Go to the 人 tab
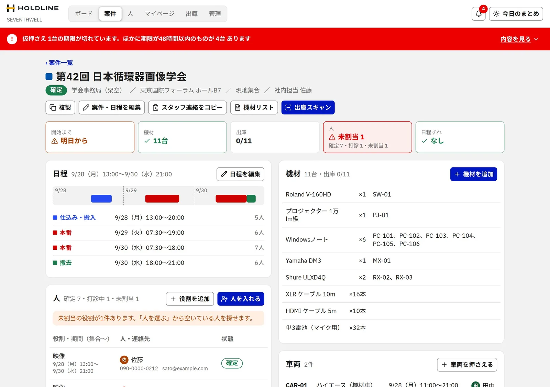Viewport: 550px width, 387px height. pyautogui.click(x=130, y=14)
